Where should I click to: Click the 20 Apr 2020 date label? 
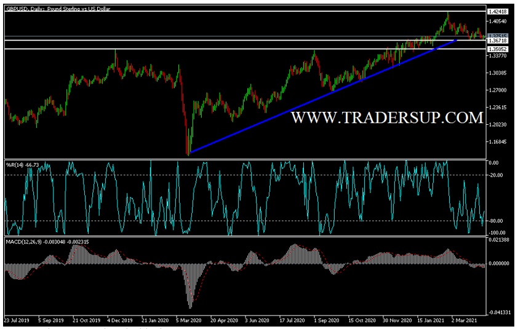tap(224, 320)
